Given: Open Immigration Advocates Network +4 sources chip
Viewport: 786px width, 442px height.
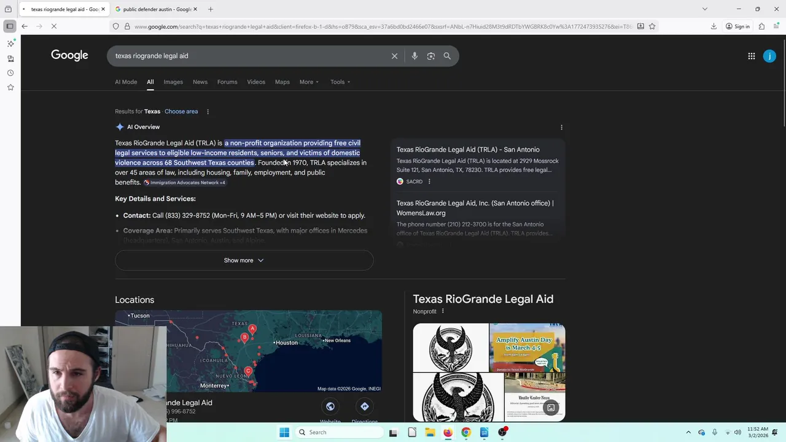Looking at the screenshot, I should pyautogui.click(x=184, y=182).
